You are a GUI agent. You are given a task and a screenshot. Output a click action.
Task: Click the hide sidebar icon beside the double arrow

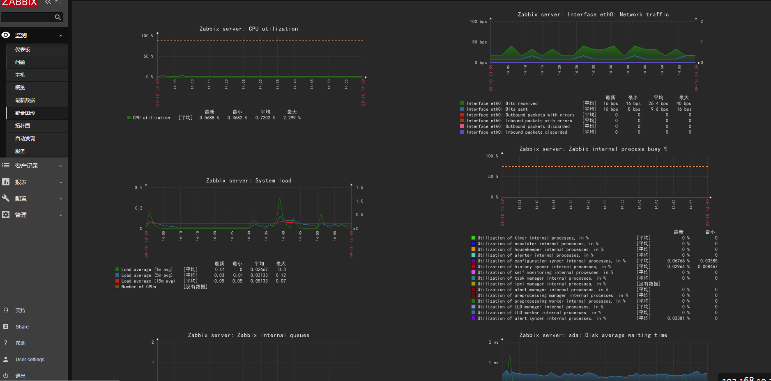click(x=58, y=2)
